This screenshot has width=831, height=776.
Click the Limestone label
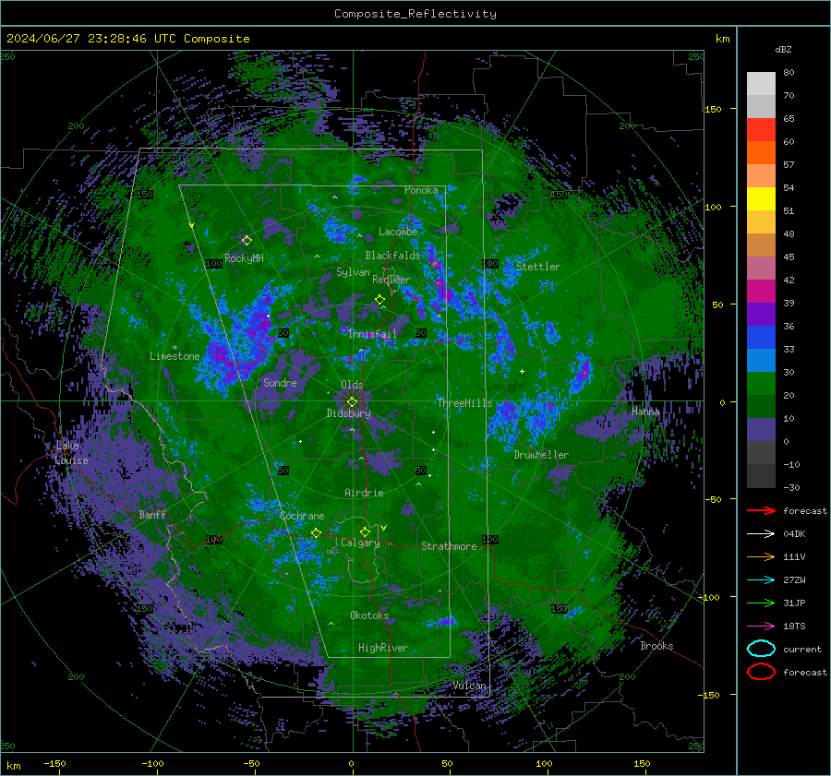tap(175, 356)
